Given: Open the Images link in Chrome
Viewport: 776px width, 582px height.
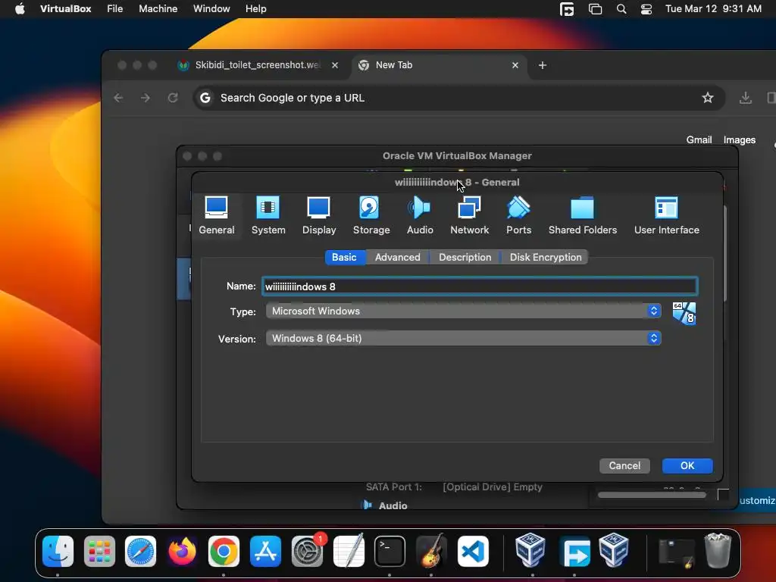Looking at the screenshot, I should (740, 140).
